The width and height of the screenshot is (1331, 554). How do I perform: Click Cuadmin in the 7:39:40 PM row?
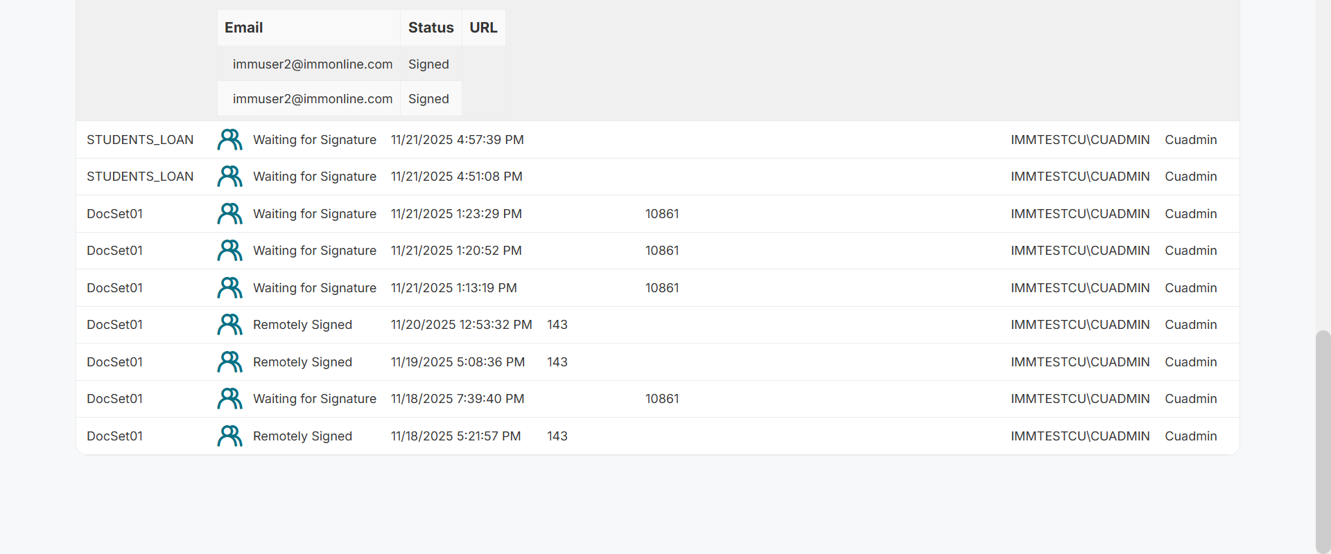coord(1190,399)
